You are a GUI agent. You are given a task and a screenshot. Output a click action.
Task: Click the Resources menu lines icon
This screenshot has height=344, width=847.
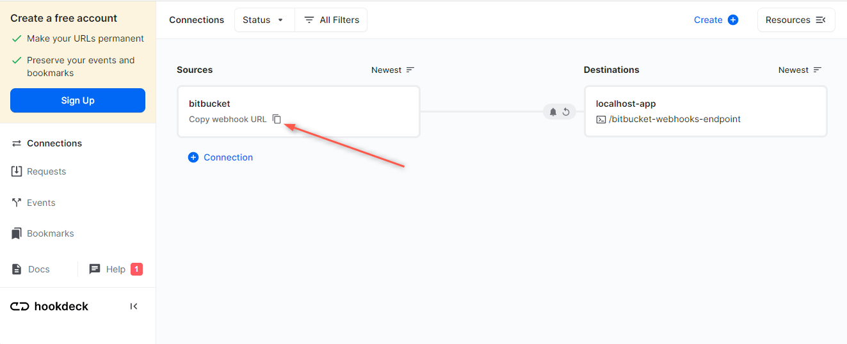click(x=821, y=20)
